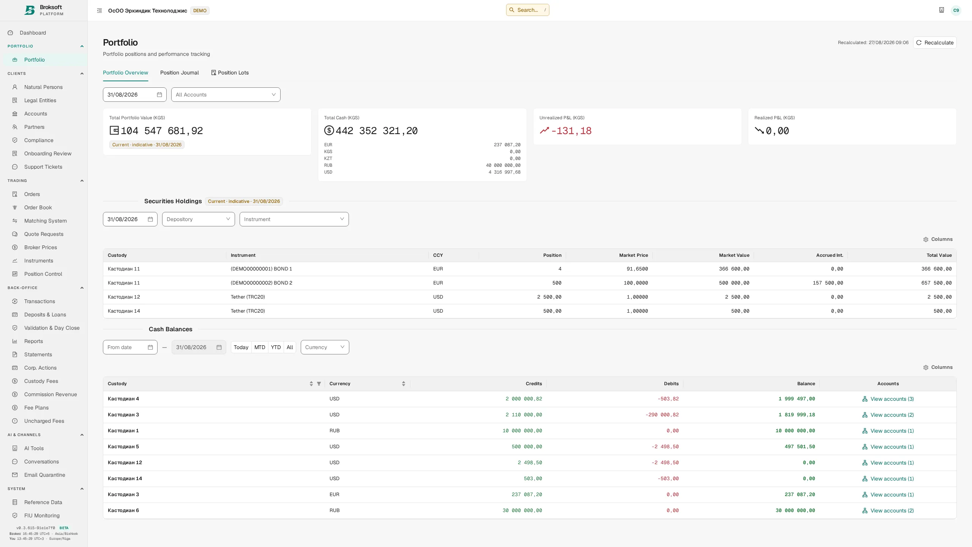Open the Instrument dropdown
Image resolution: width=972 pixels, height=547 pixels.
point(294,219)
